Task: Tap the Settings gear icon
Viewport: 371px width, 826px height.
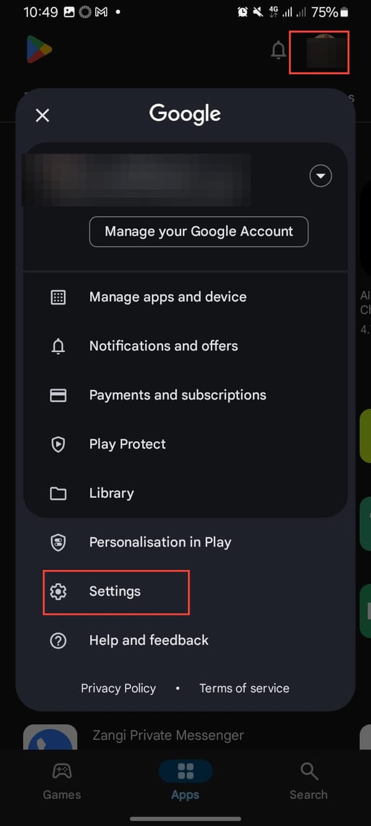Action: pos(58,591)
